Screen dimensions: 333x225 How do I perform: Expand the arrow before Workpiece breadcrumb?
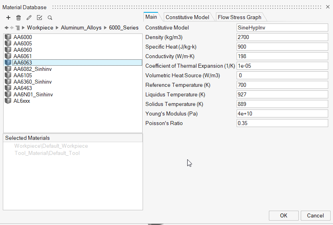pyautogui.click(x=24, y=28)
